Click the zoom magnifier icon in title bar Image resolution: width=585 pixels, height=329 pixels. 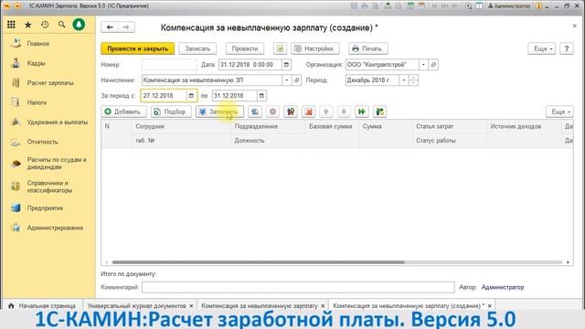(x=469, y=6)
